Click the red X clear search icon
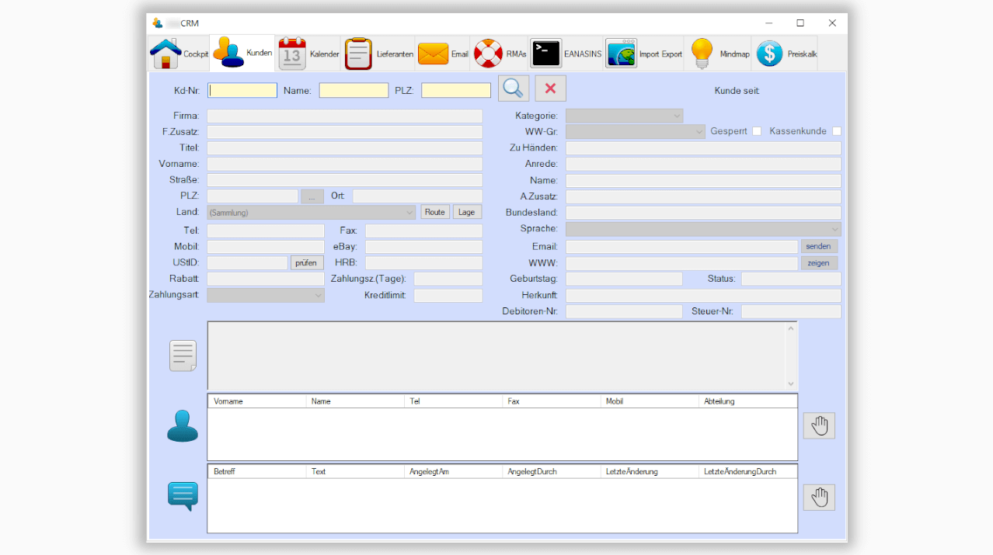 point(550,88)
